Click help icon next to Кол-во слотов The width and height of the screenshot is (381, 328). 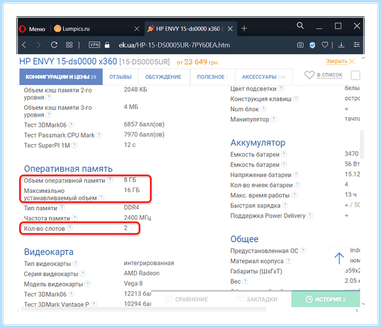pyautogui.click(x=69, y=228)
